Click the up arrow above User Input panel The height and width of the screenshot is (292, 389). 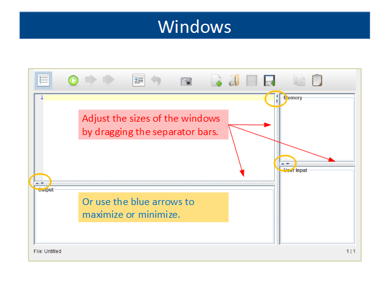point(283,164)
